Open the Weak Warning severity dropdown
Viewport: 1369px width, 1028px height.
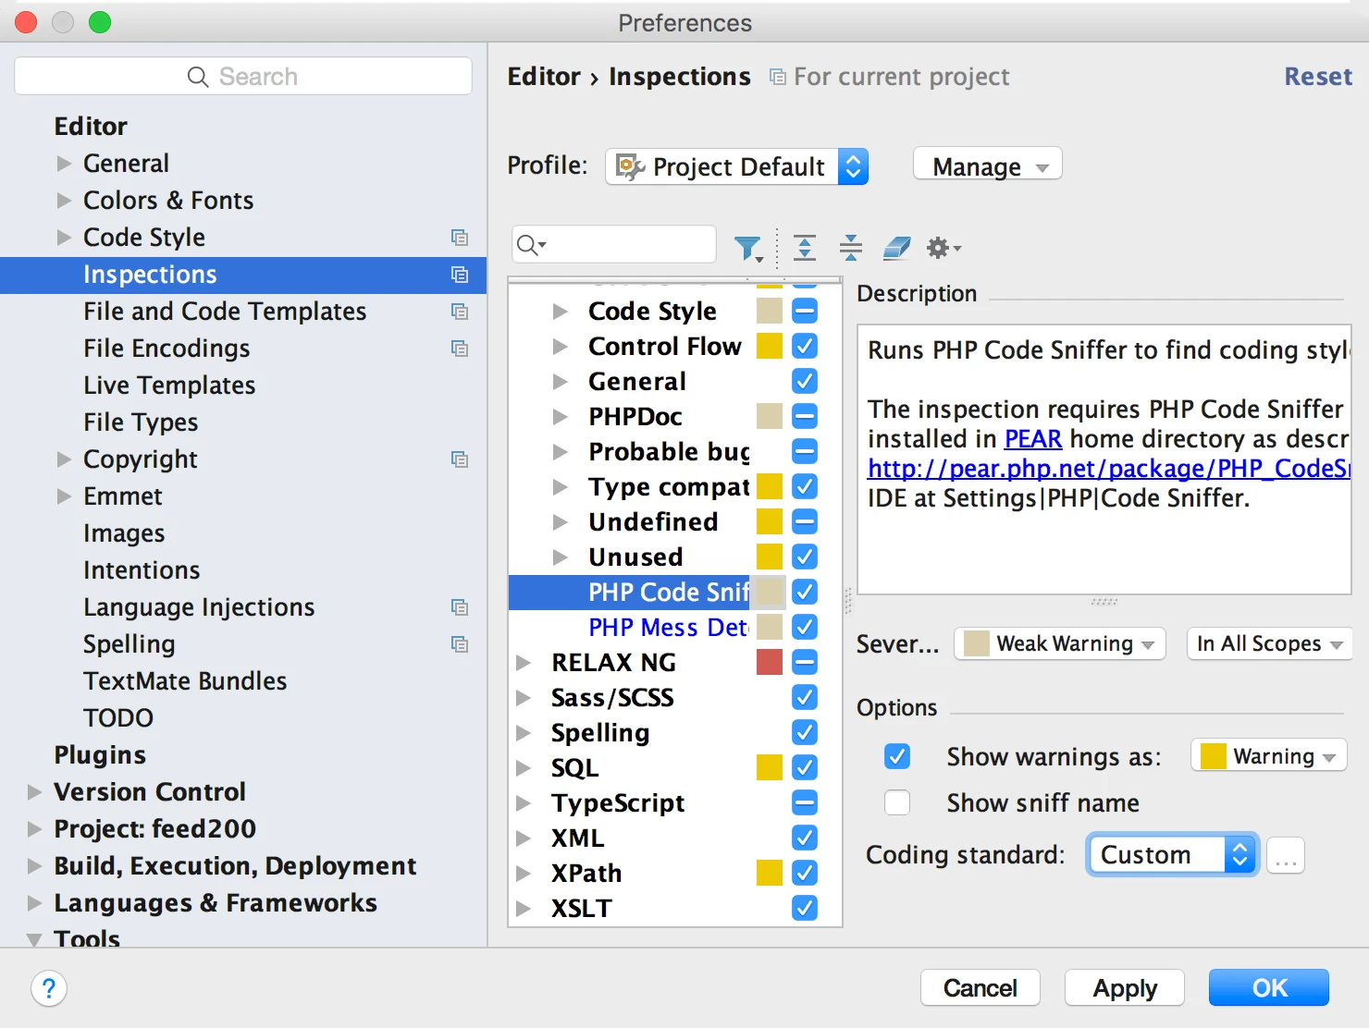pyautogui.click(x=1059, y=643)
